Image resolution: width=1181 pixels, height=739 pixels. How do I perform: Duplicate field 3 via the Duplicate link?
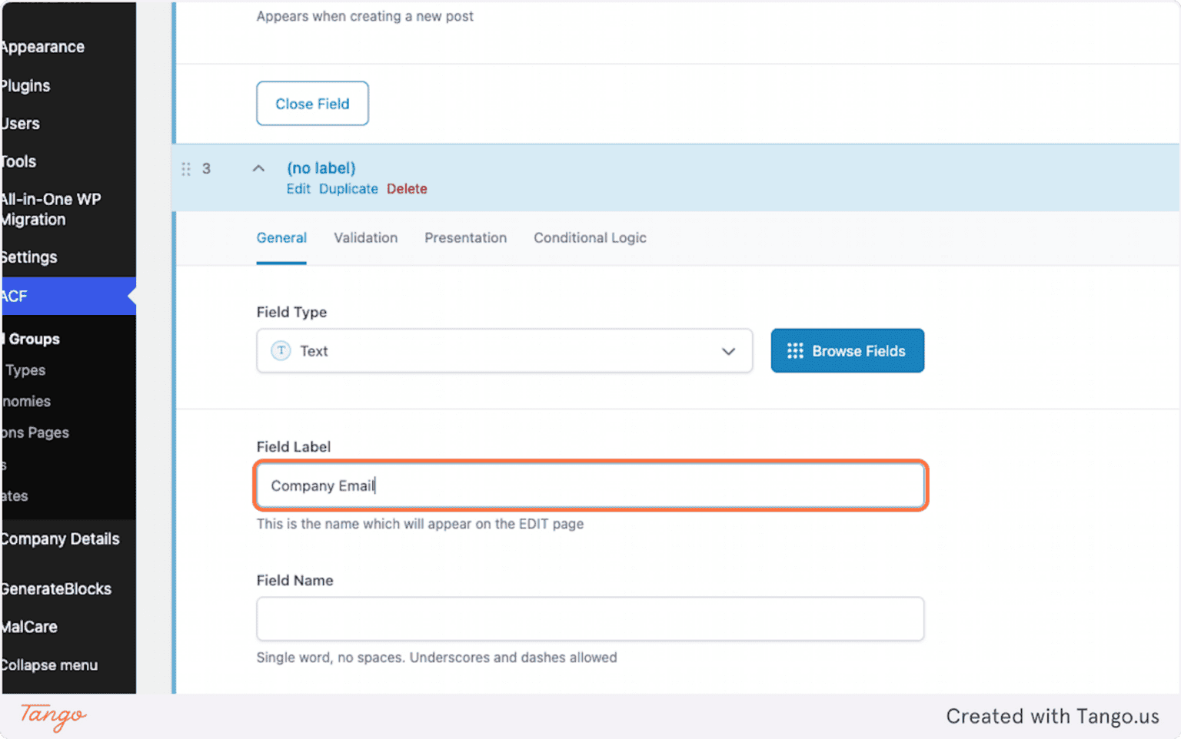click(348, 188)
